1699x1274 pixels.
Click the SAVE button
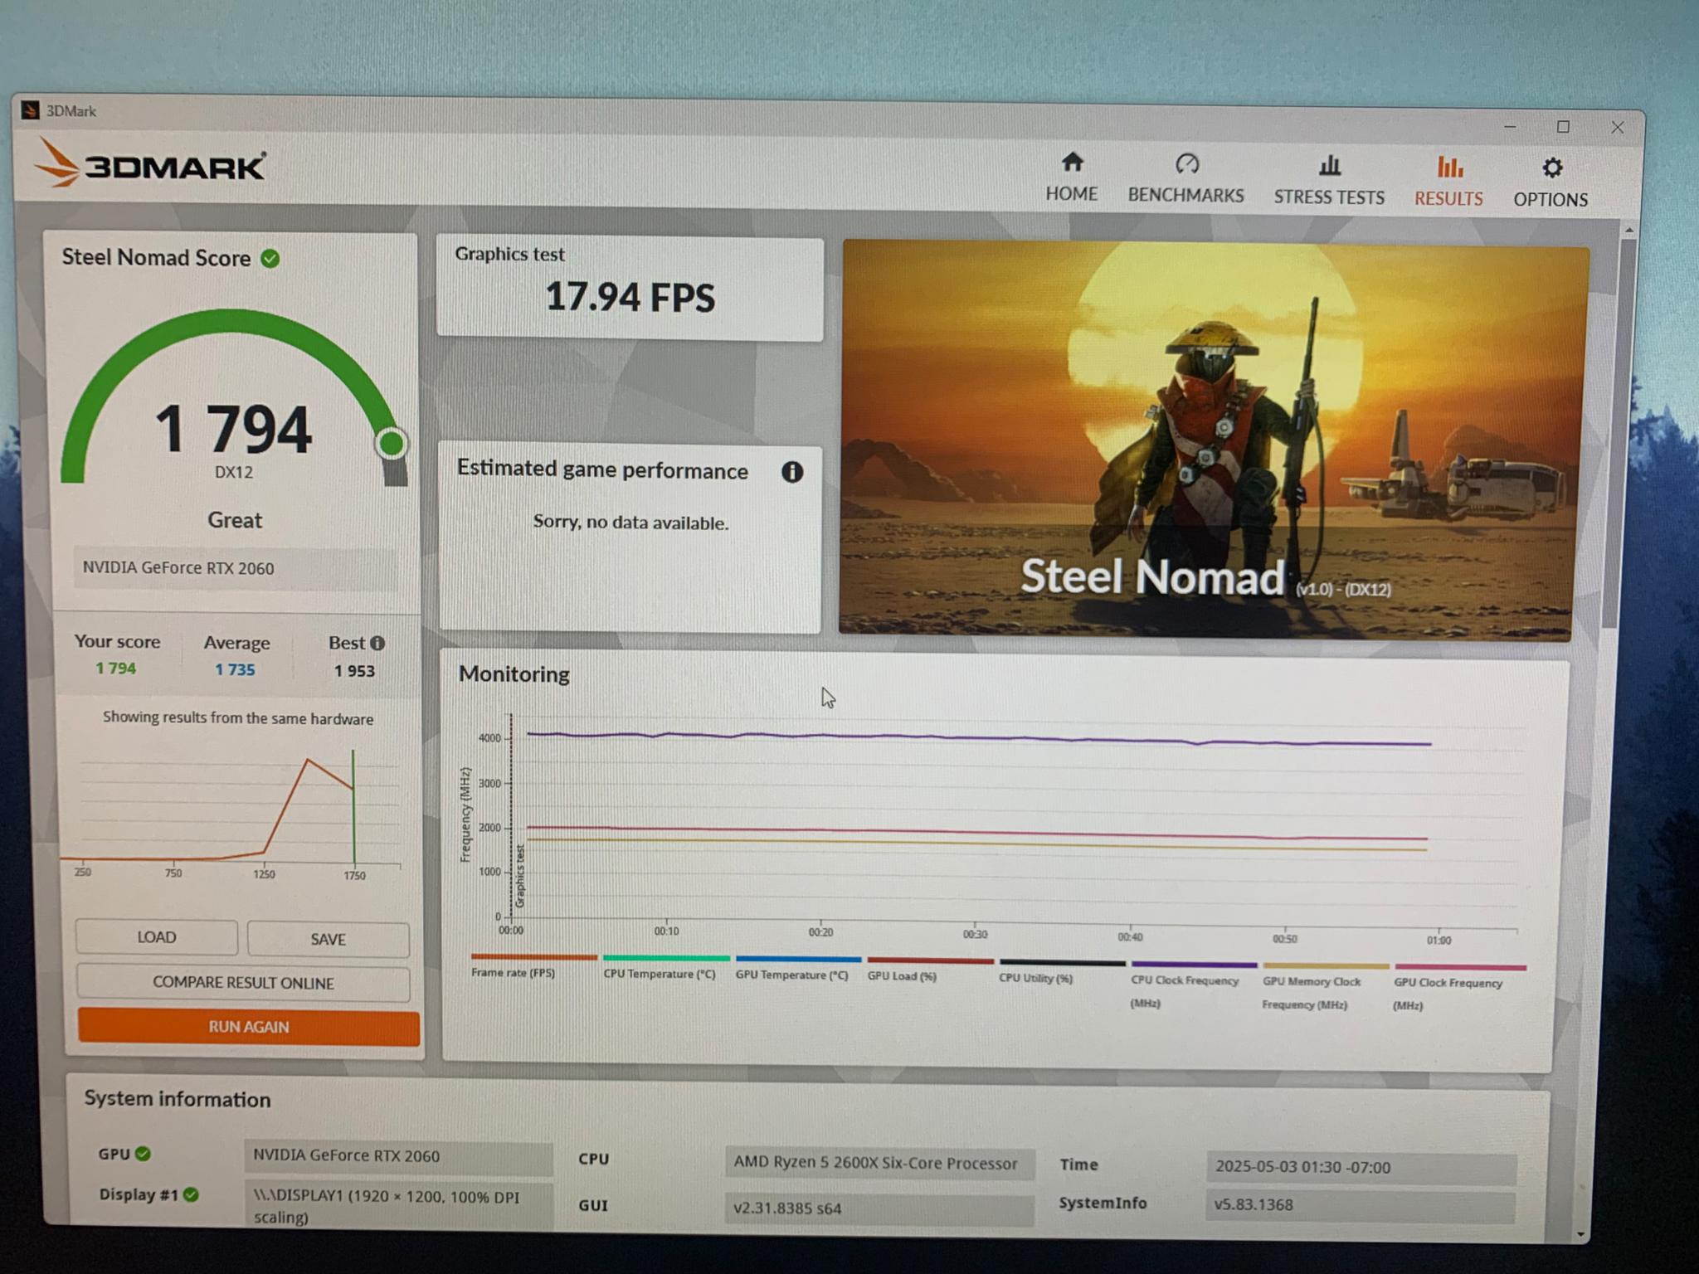point(328,939)
